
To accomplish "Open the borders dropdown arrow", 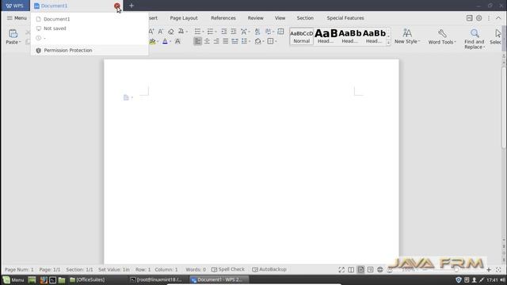I will point(276,41).
